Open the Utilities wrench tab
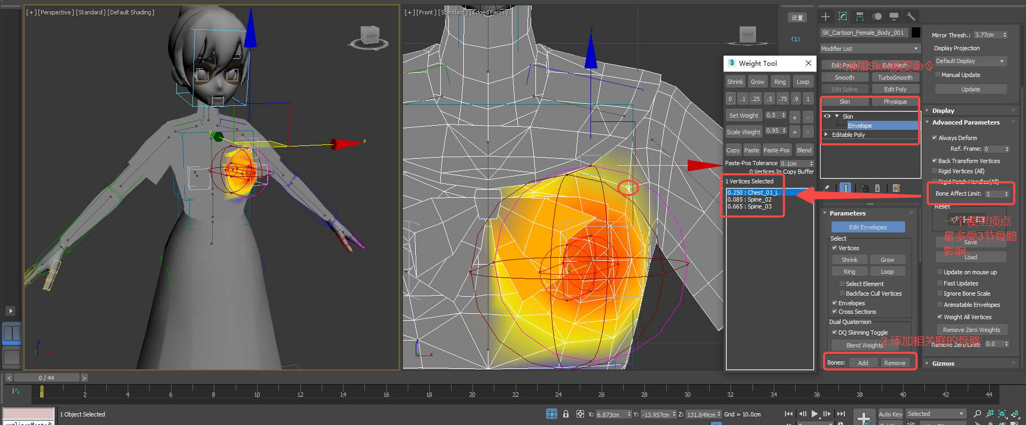This screenshot has width=1026, height=425. tap(911, 17)
